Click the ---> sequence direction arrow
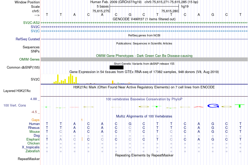 (37, 15)
